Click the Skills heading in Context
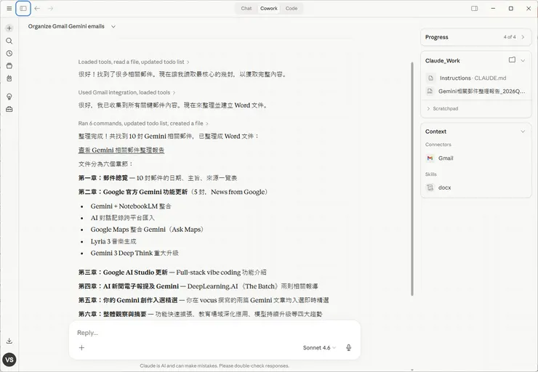This screenshot has height=372, width=538. pos(431,174)
